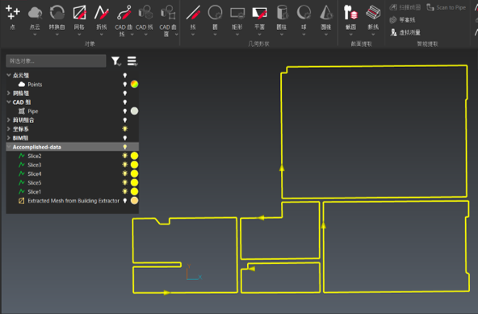Open dropdown arrow under 圆柱 tool
478x314 pixels.
click(282, 35)
